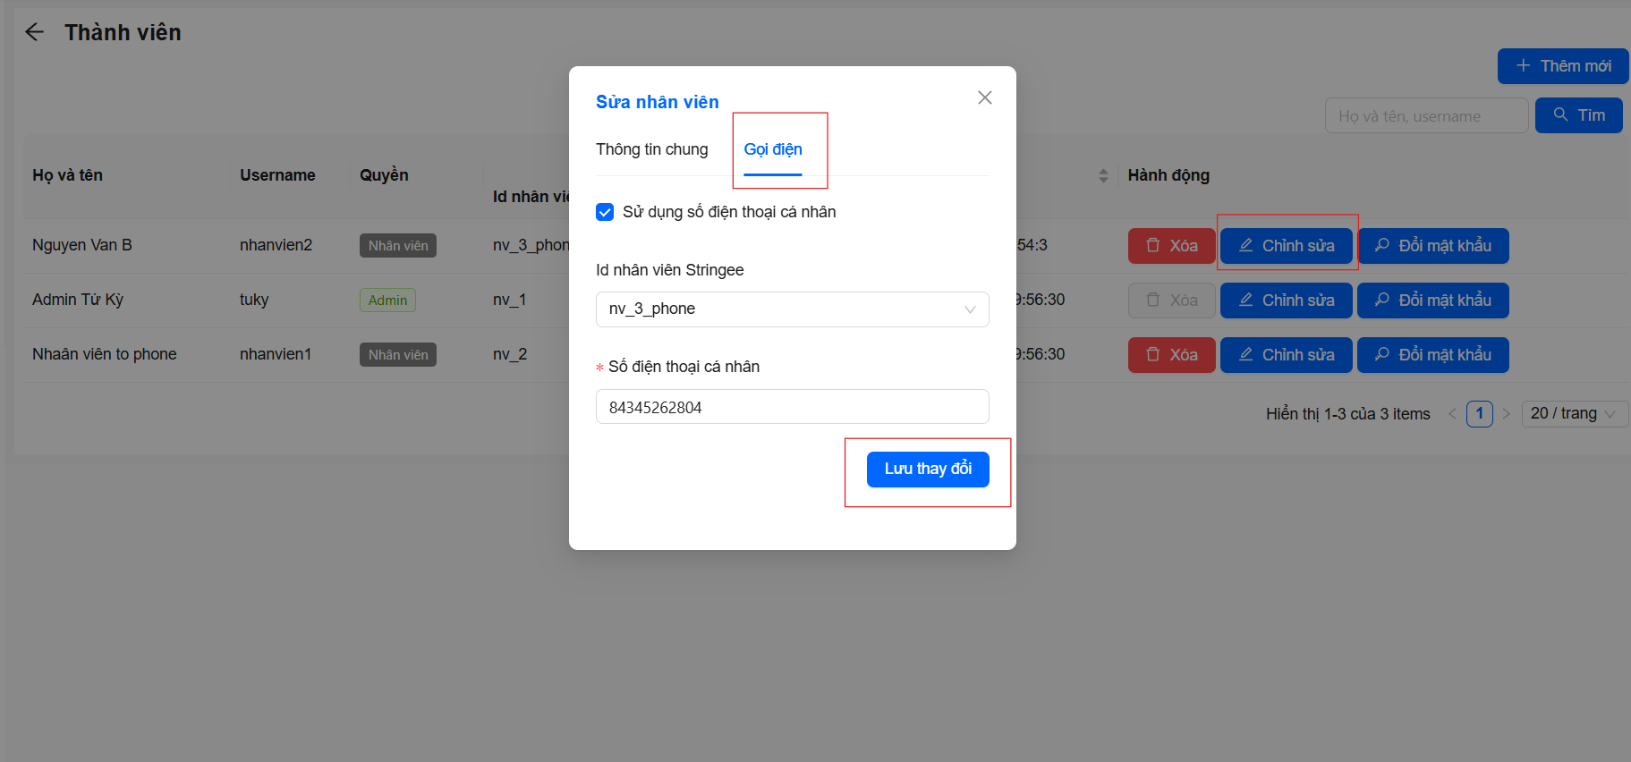Click the back arrow beside Thành viên
The image size is (1631, 762).
tap(34, 32)
